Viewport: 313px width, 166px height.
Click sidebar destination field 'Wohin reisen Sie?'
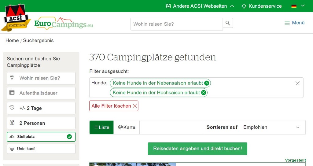[x=41, y=78]
